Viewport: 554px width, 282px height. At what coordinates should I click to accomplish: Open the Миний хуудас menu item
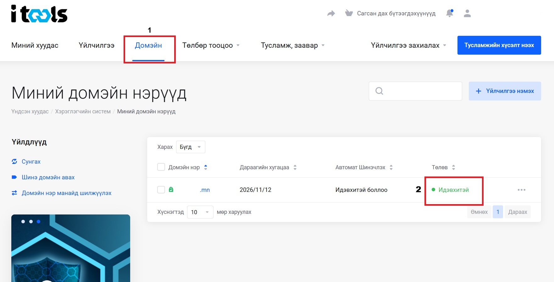(x=35, y=46)
